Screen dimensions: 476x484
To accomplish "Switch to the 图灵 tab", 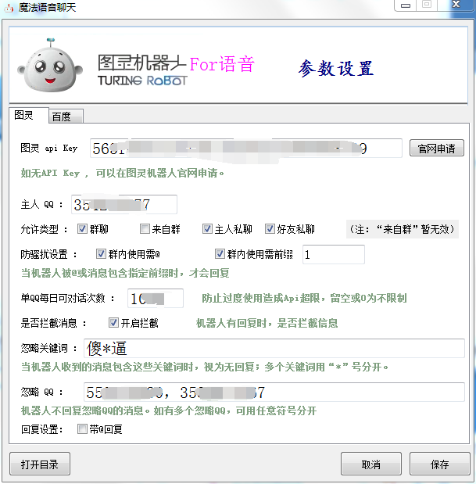I will pyautogui.click(x=28, y=115).
